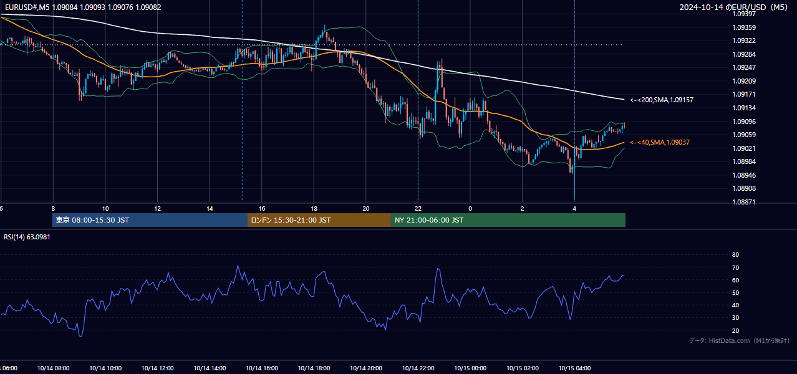The width and height of the screenshot is (797, 374).
Task: Click RSI scale value 30
Action: (x=735, y=318)
